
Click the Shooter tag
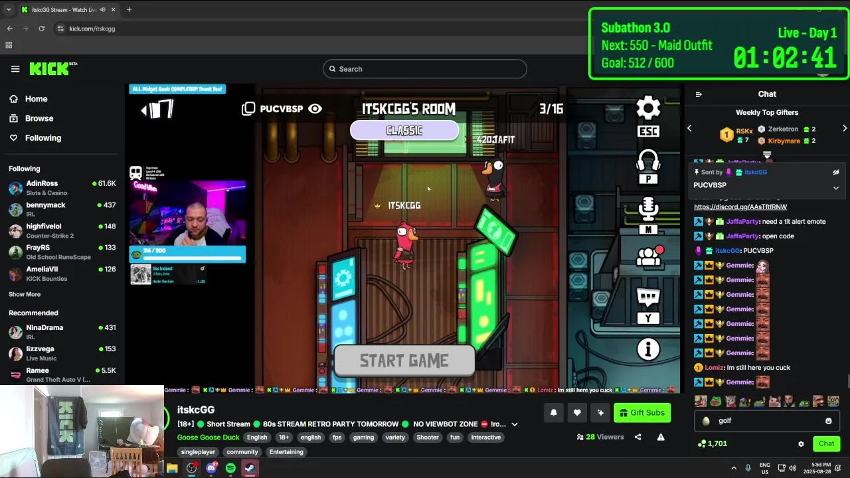click(428, 438)
